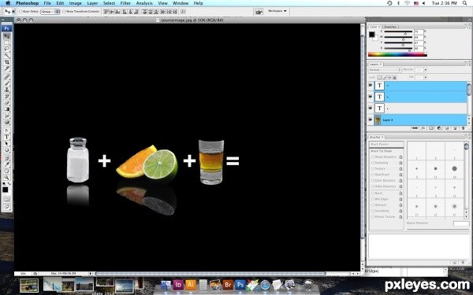Click Master Diameter input field

click(461, 223)
